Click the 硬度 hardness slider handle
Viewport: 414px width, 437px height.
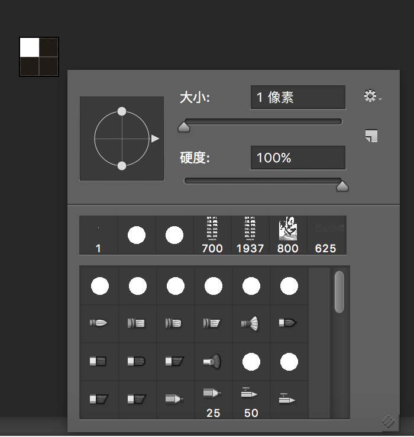point(342,186)
